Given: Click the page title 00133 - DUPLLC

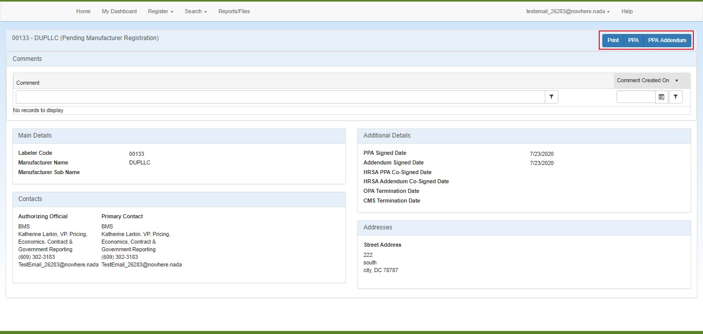Looking at the screenshot, I should (85, 38).
